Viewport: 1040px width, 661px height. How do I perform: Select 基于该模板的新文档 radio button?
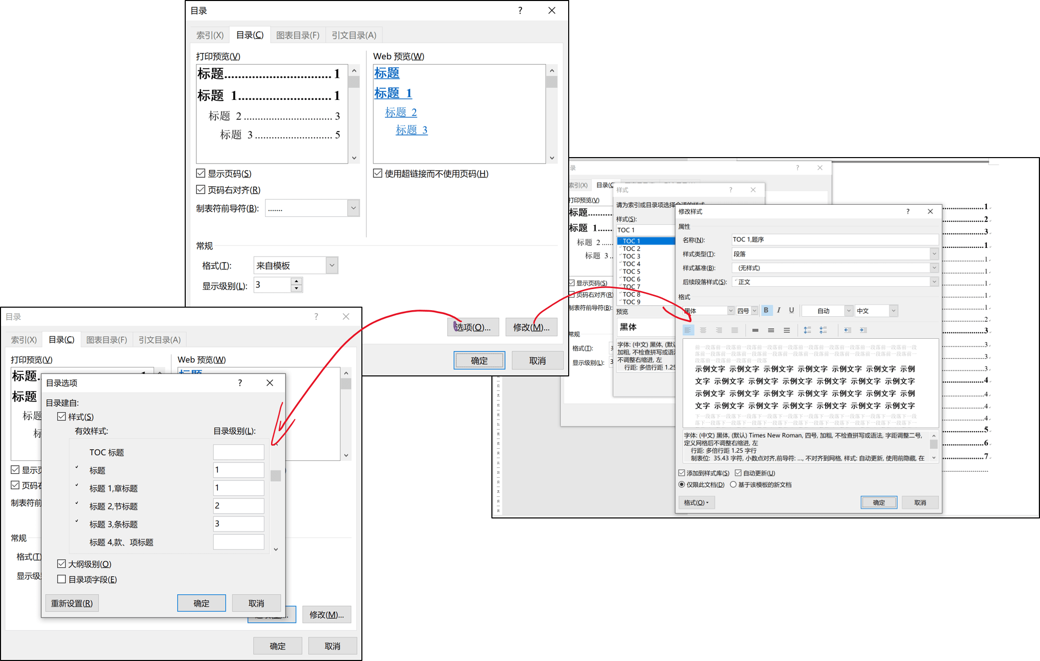(x=733, y=484)
